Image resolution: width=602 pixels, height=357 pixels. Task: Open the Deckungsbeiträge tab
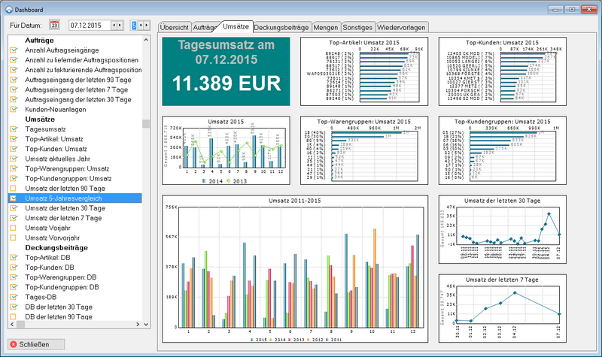pos(281,26)
